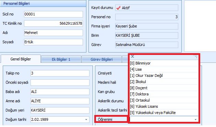Image resolution: width=216 pixels, height=127 pixels.
Task: Choose [8] Doçent education level
Action: (x=164, y=88)
